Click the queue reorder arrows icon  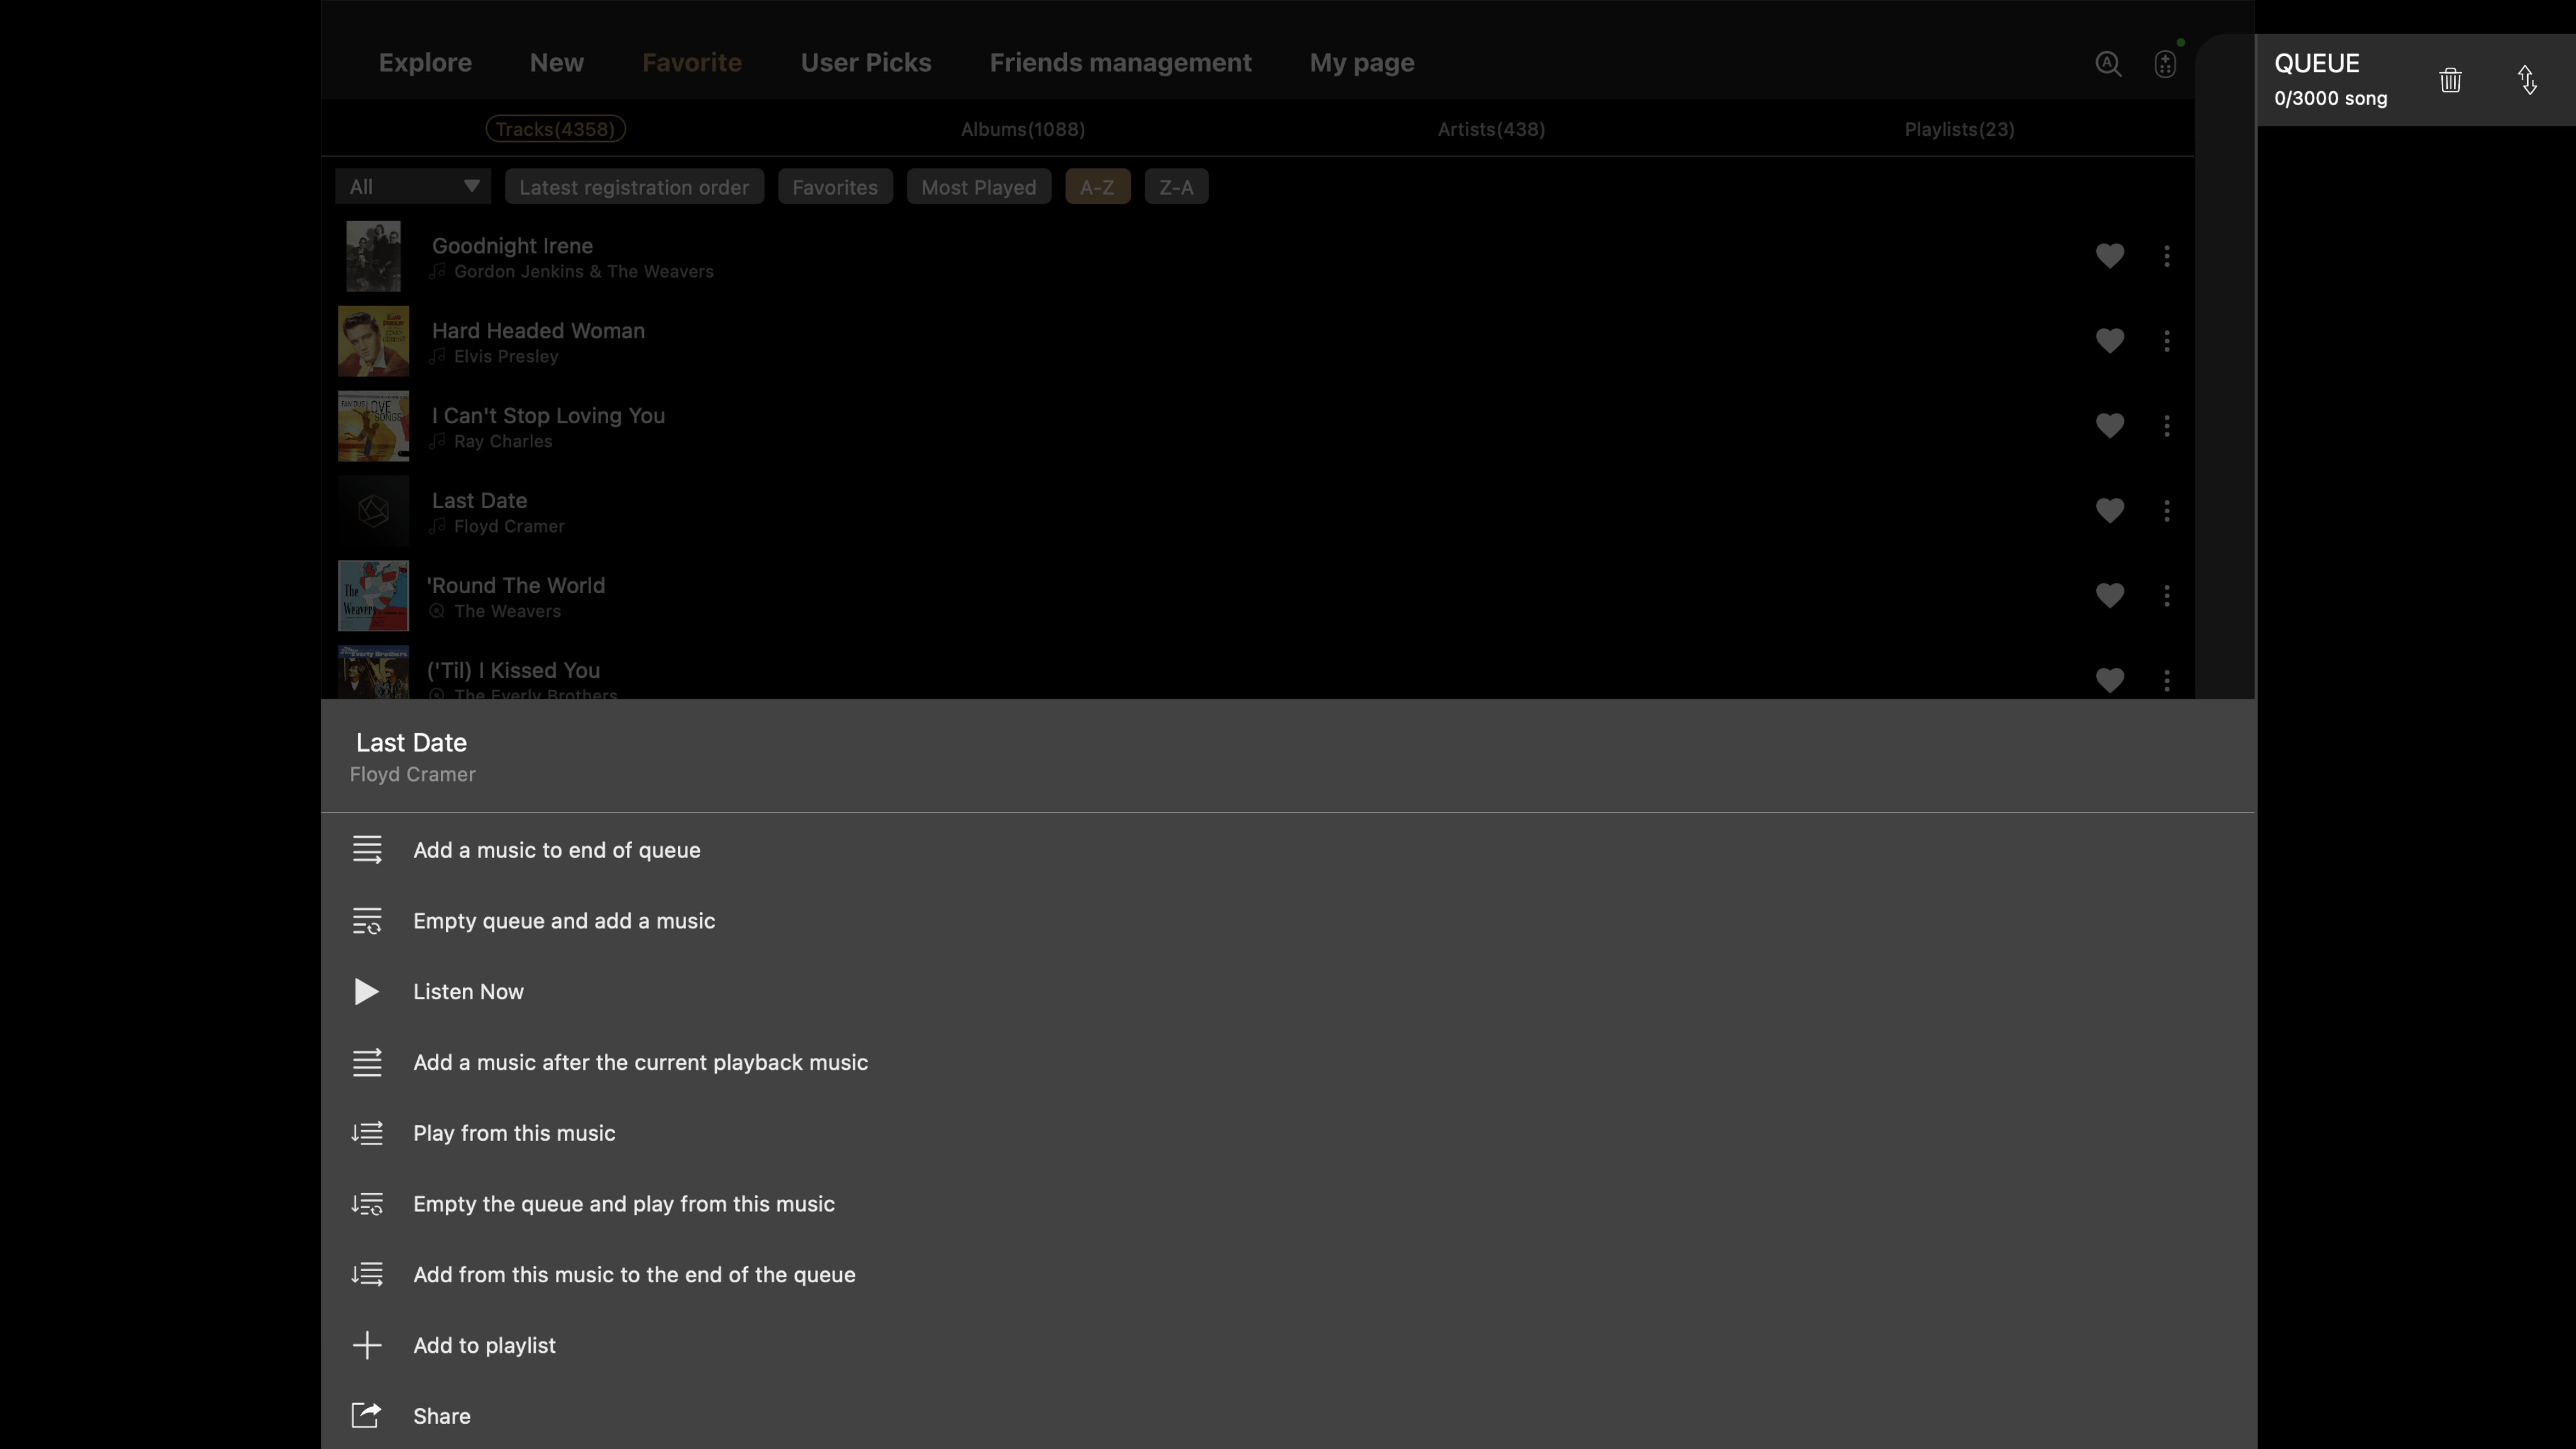click(2527, 80)
